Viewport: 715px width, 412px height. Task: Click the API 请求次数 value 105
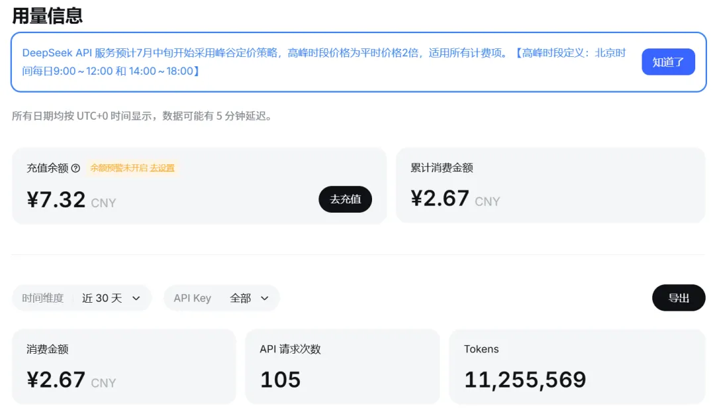pyautogui.click(x=281, y=380)
